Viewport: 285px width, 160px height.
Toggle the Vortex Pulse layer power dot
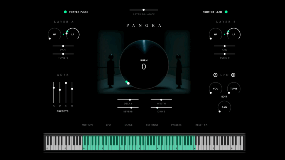click(x=65, y=12)
